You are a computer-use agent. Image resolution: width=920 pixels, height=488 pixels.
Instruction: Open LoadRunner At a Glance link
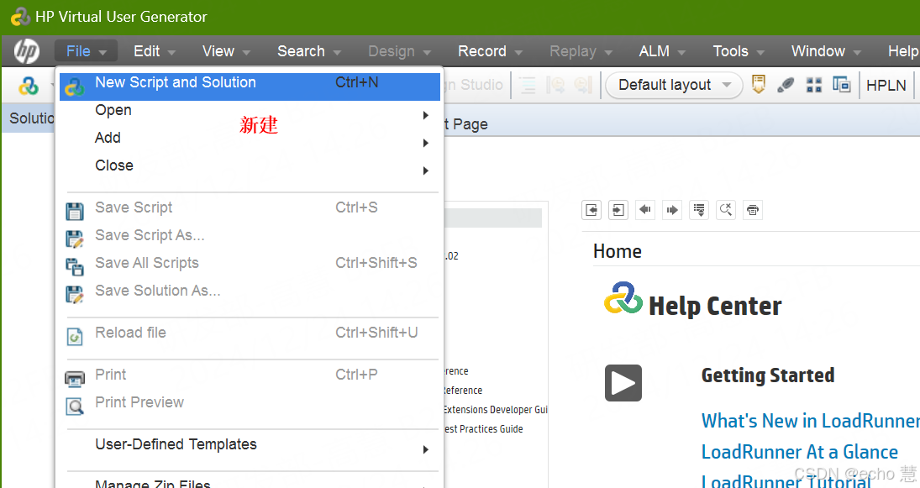tap(799, 452)
